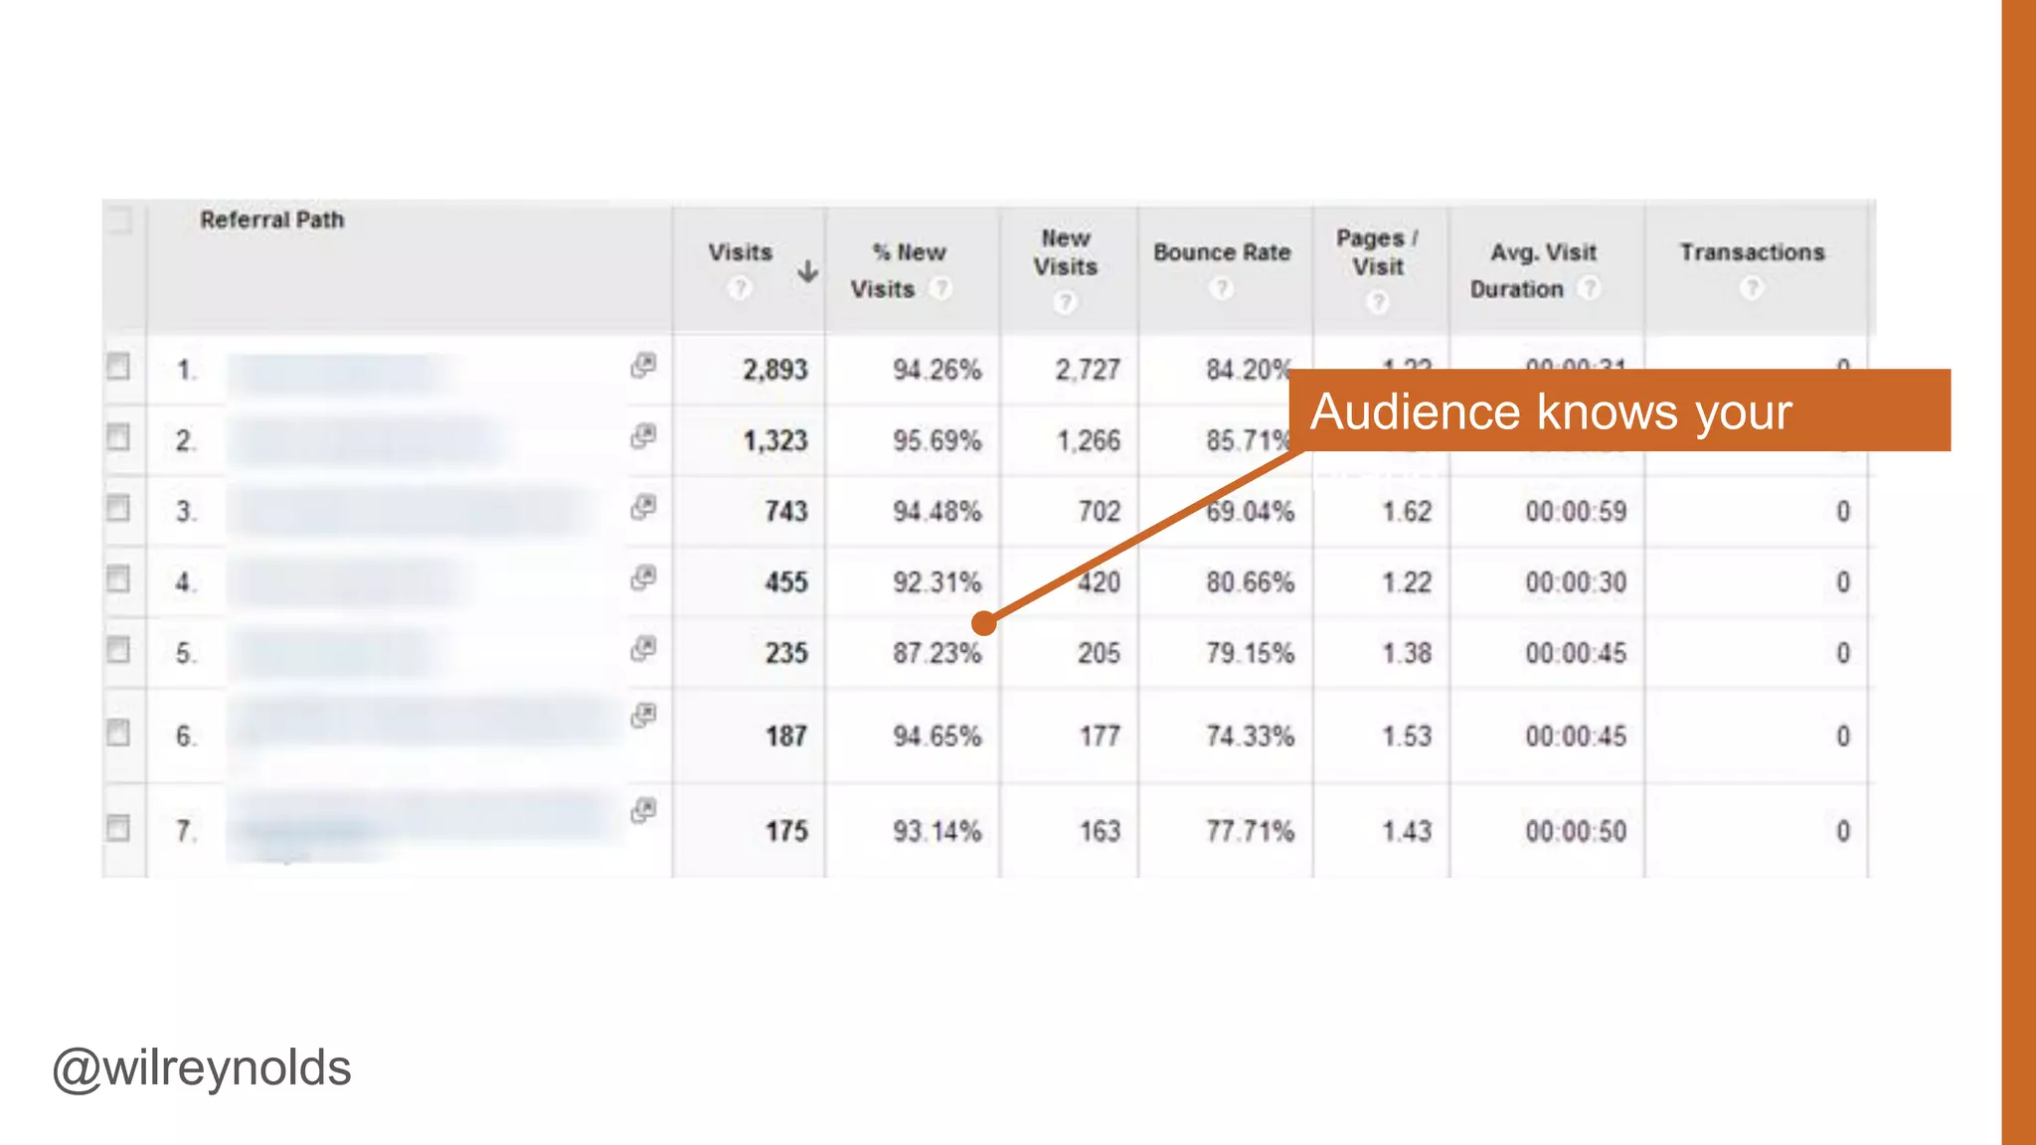Click the @wilreynolds handle text
2036x1145 pixels.
click(x=202, y=1068)
